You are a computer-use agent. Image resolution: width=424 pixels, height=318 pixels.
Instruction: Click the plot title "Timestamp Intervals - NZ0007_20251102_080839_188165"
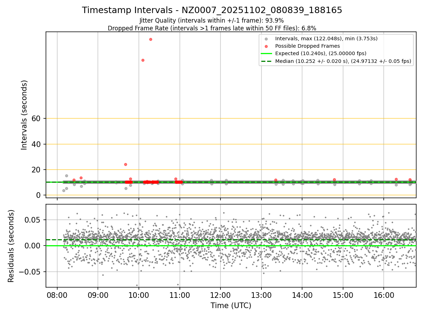coord(212,10)
